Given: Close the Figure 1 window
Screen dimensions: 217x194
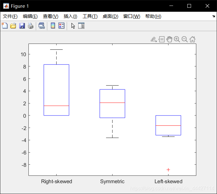Looking at the screenshot, I should 207,6.
